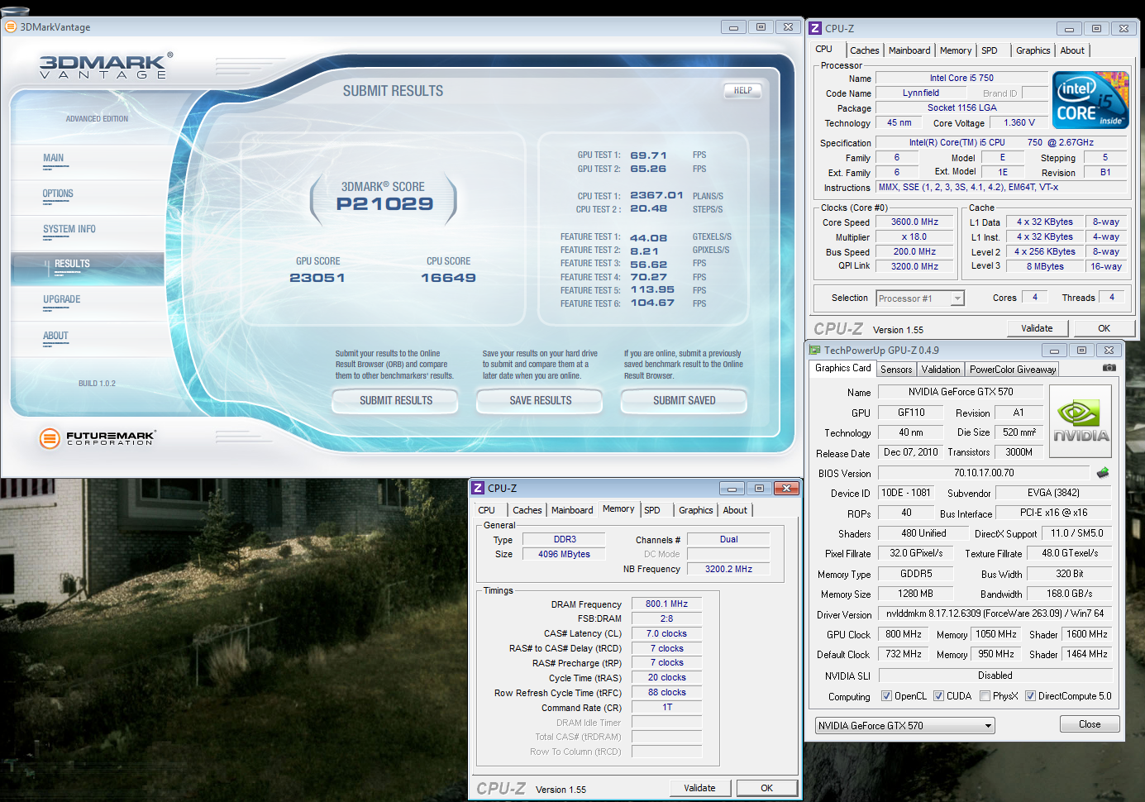Click the CPU-Z Z icon in the Memory window's title bar
1145x802 pixels.
click(478, 488)
